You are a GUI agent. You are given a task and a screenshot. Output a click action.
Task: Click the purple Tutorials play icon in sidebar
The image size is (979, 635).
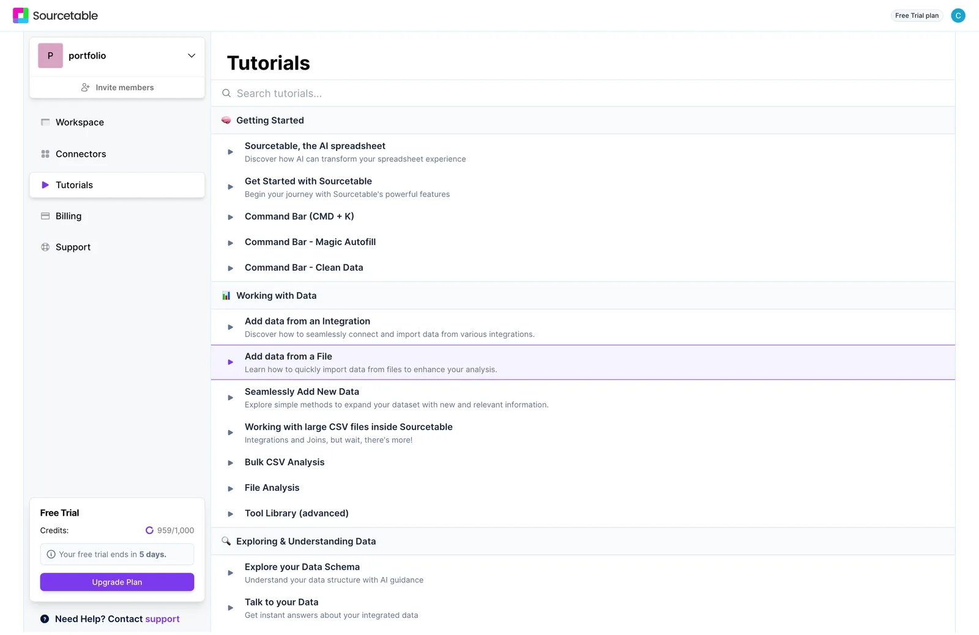coord(45,185)
